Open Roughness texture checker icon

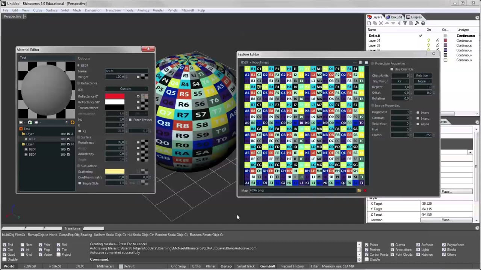pos(145,142)
